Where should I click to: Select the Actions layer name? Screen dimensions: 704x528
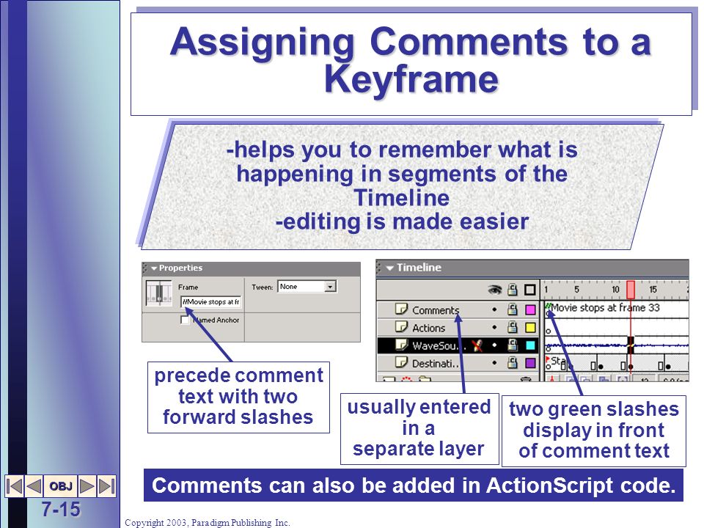(428, 329)
